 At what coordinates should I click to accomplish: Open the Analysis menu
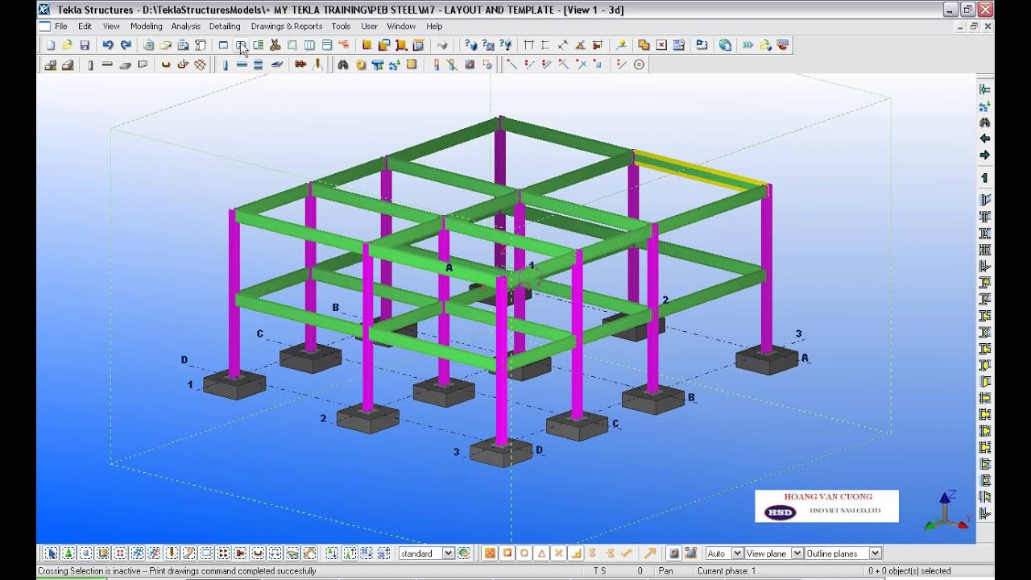pyautogui.click(x=185, y=27)
